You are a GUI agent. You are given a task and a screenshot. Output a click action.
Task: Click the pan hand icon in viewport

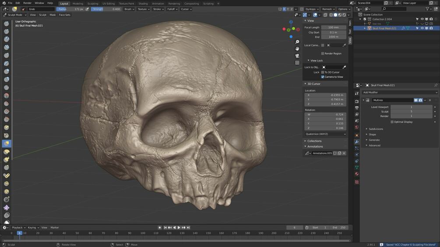(x=297, y=49)
